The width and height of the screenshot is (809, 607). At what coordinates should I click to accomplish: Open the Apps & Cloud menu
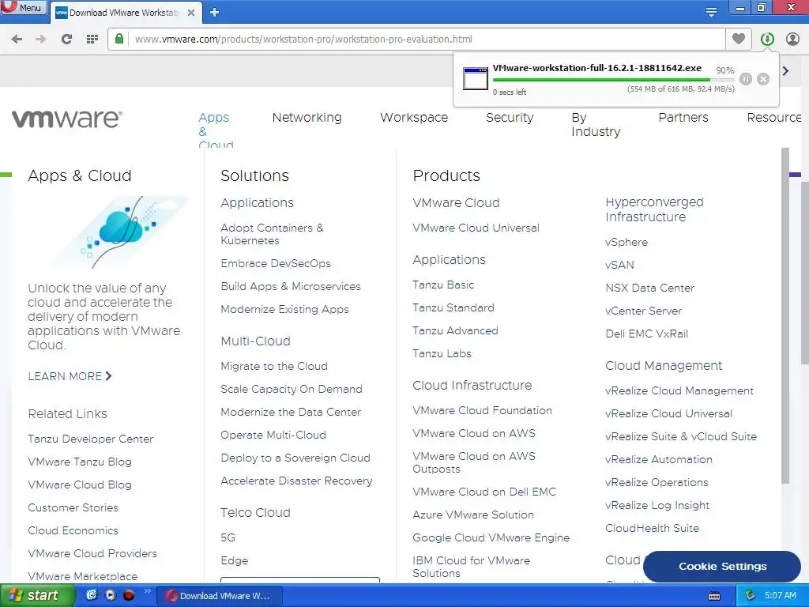pos(215,131)
